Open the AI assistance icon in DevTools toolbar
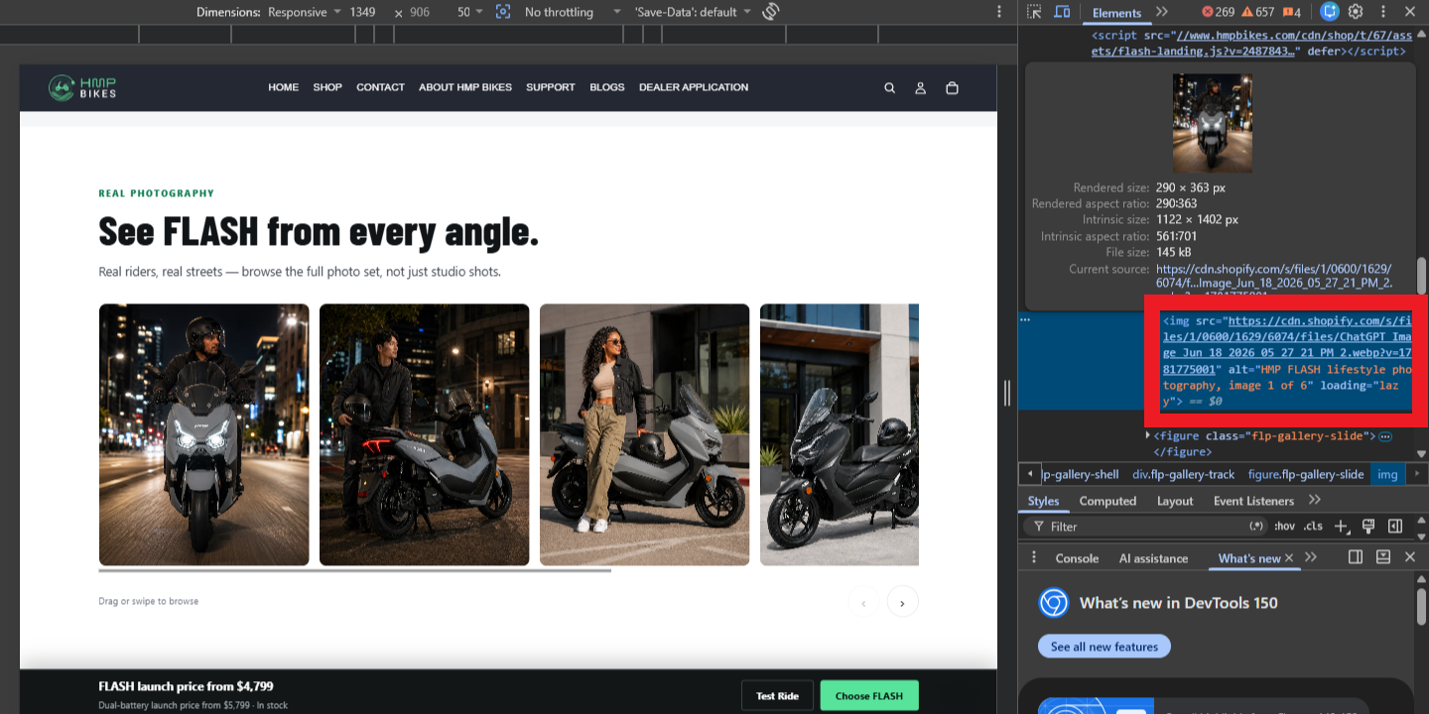1429x714 pixels. [1330, 12]
